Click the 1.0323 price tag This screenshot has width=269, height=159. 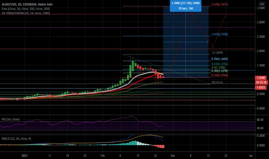coord(261,88)
